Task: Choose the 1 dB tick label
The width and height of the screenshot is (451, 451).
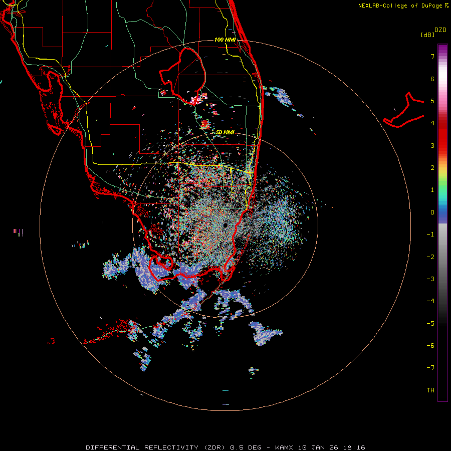Action: [432, 190]
